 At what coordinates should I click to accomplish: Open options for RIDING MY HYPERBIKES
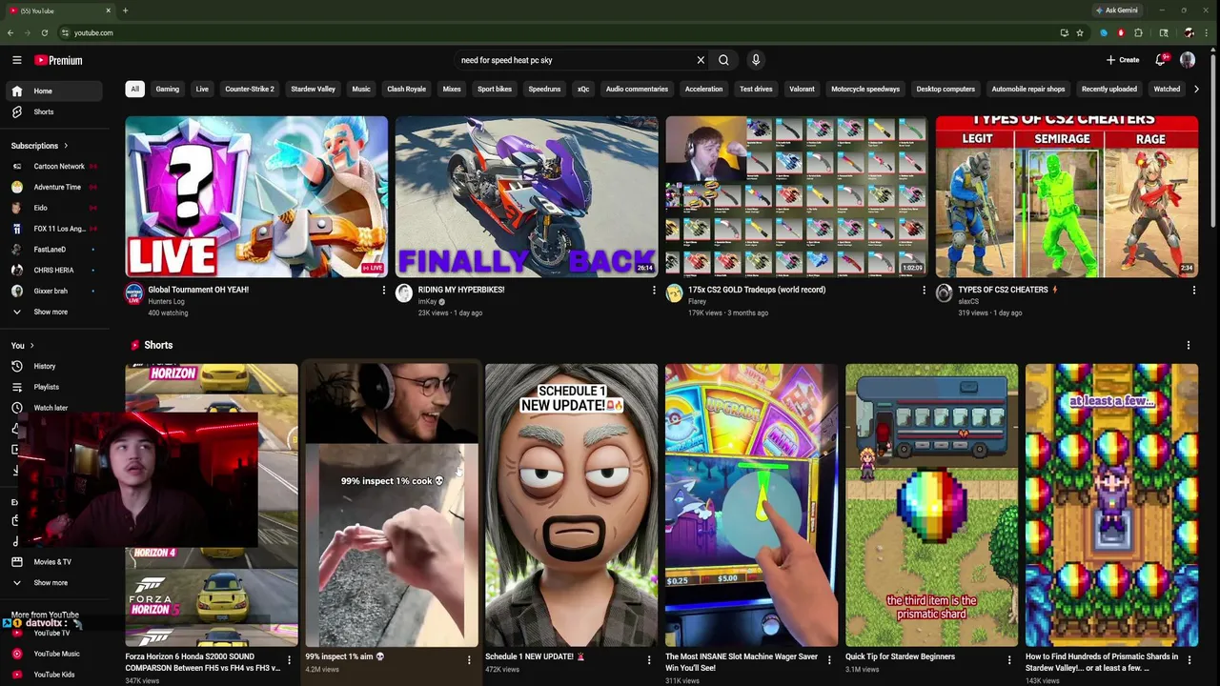pyautogui.click(x=654, y=290)
